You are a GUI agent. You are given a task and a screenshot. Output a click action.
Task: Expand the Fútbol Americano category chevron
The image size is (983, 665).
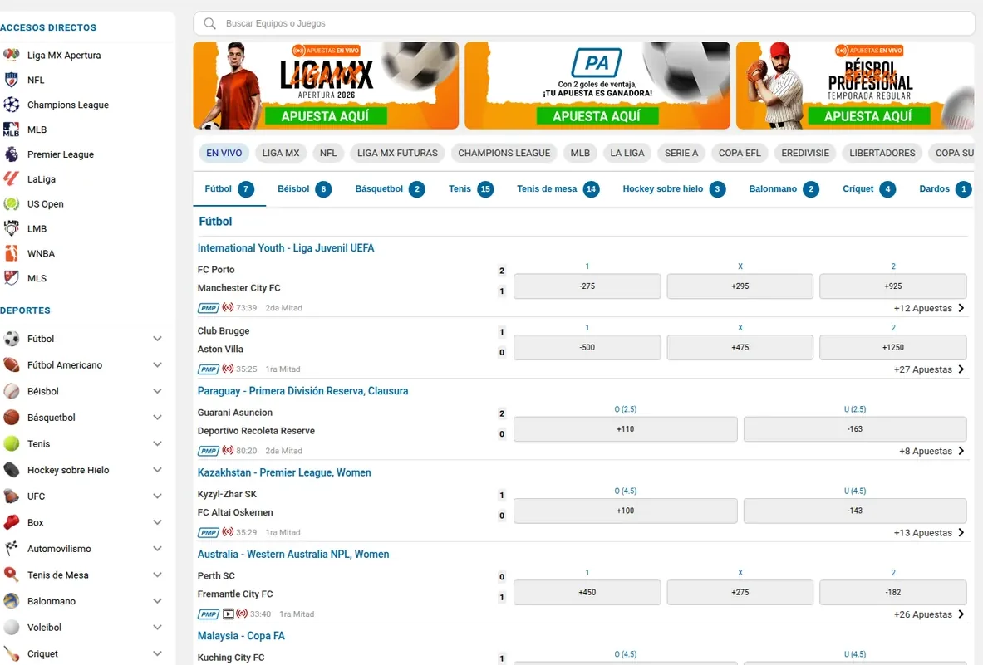click(x=157, y=365)
